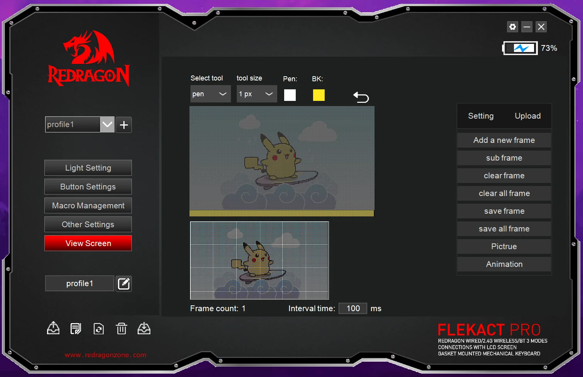
Task: Open Light Setting menu
Action: point(88,168)
